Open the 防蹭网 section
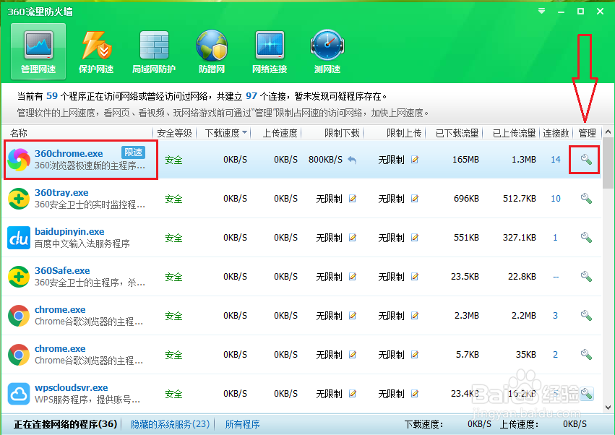Image resolution: width=615 pixels, height=435 pixels. coord(212,51)
